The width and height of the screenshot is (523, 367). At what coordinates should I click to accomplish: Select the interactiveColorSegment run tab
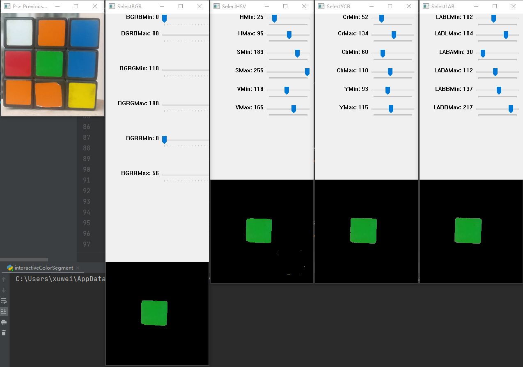click(x=42, y=268)
